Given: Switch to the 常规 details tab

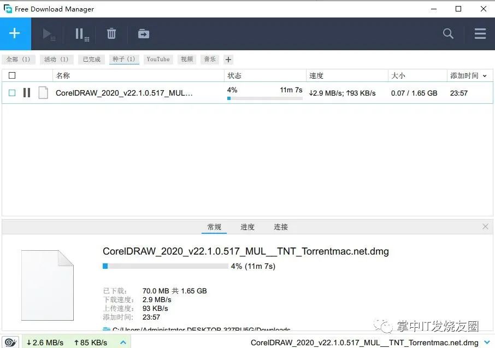Looking at the screenshot, I should coord(214,227).
